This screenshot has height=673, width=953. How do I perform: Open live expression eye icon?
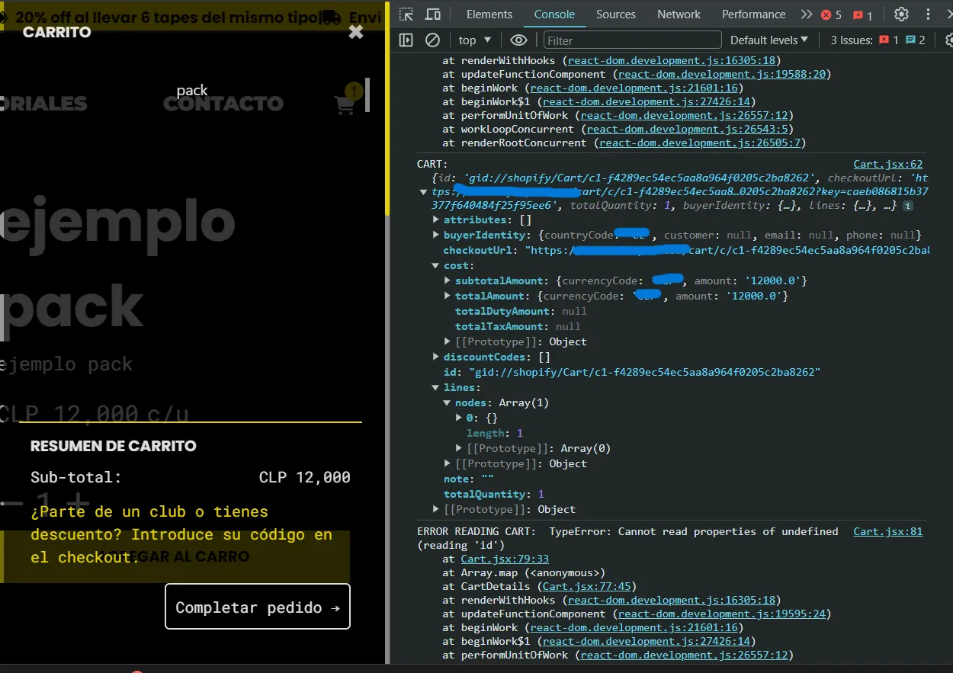(518, 40)
